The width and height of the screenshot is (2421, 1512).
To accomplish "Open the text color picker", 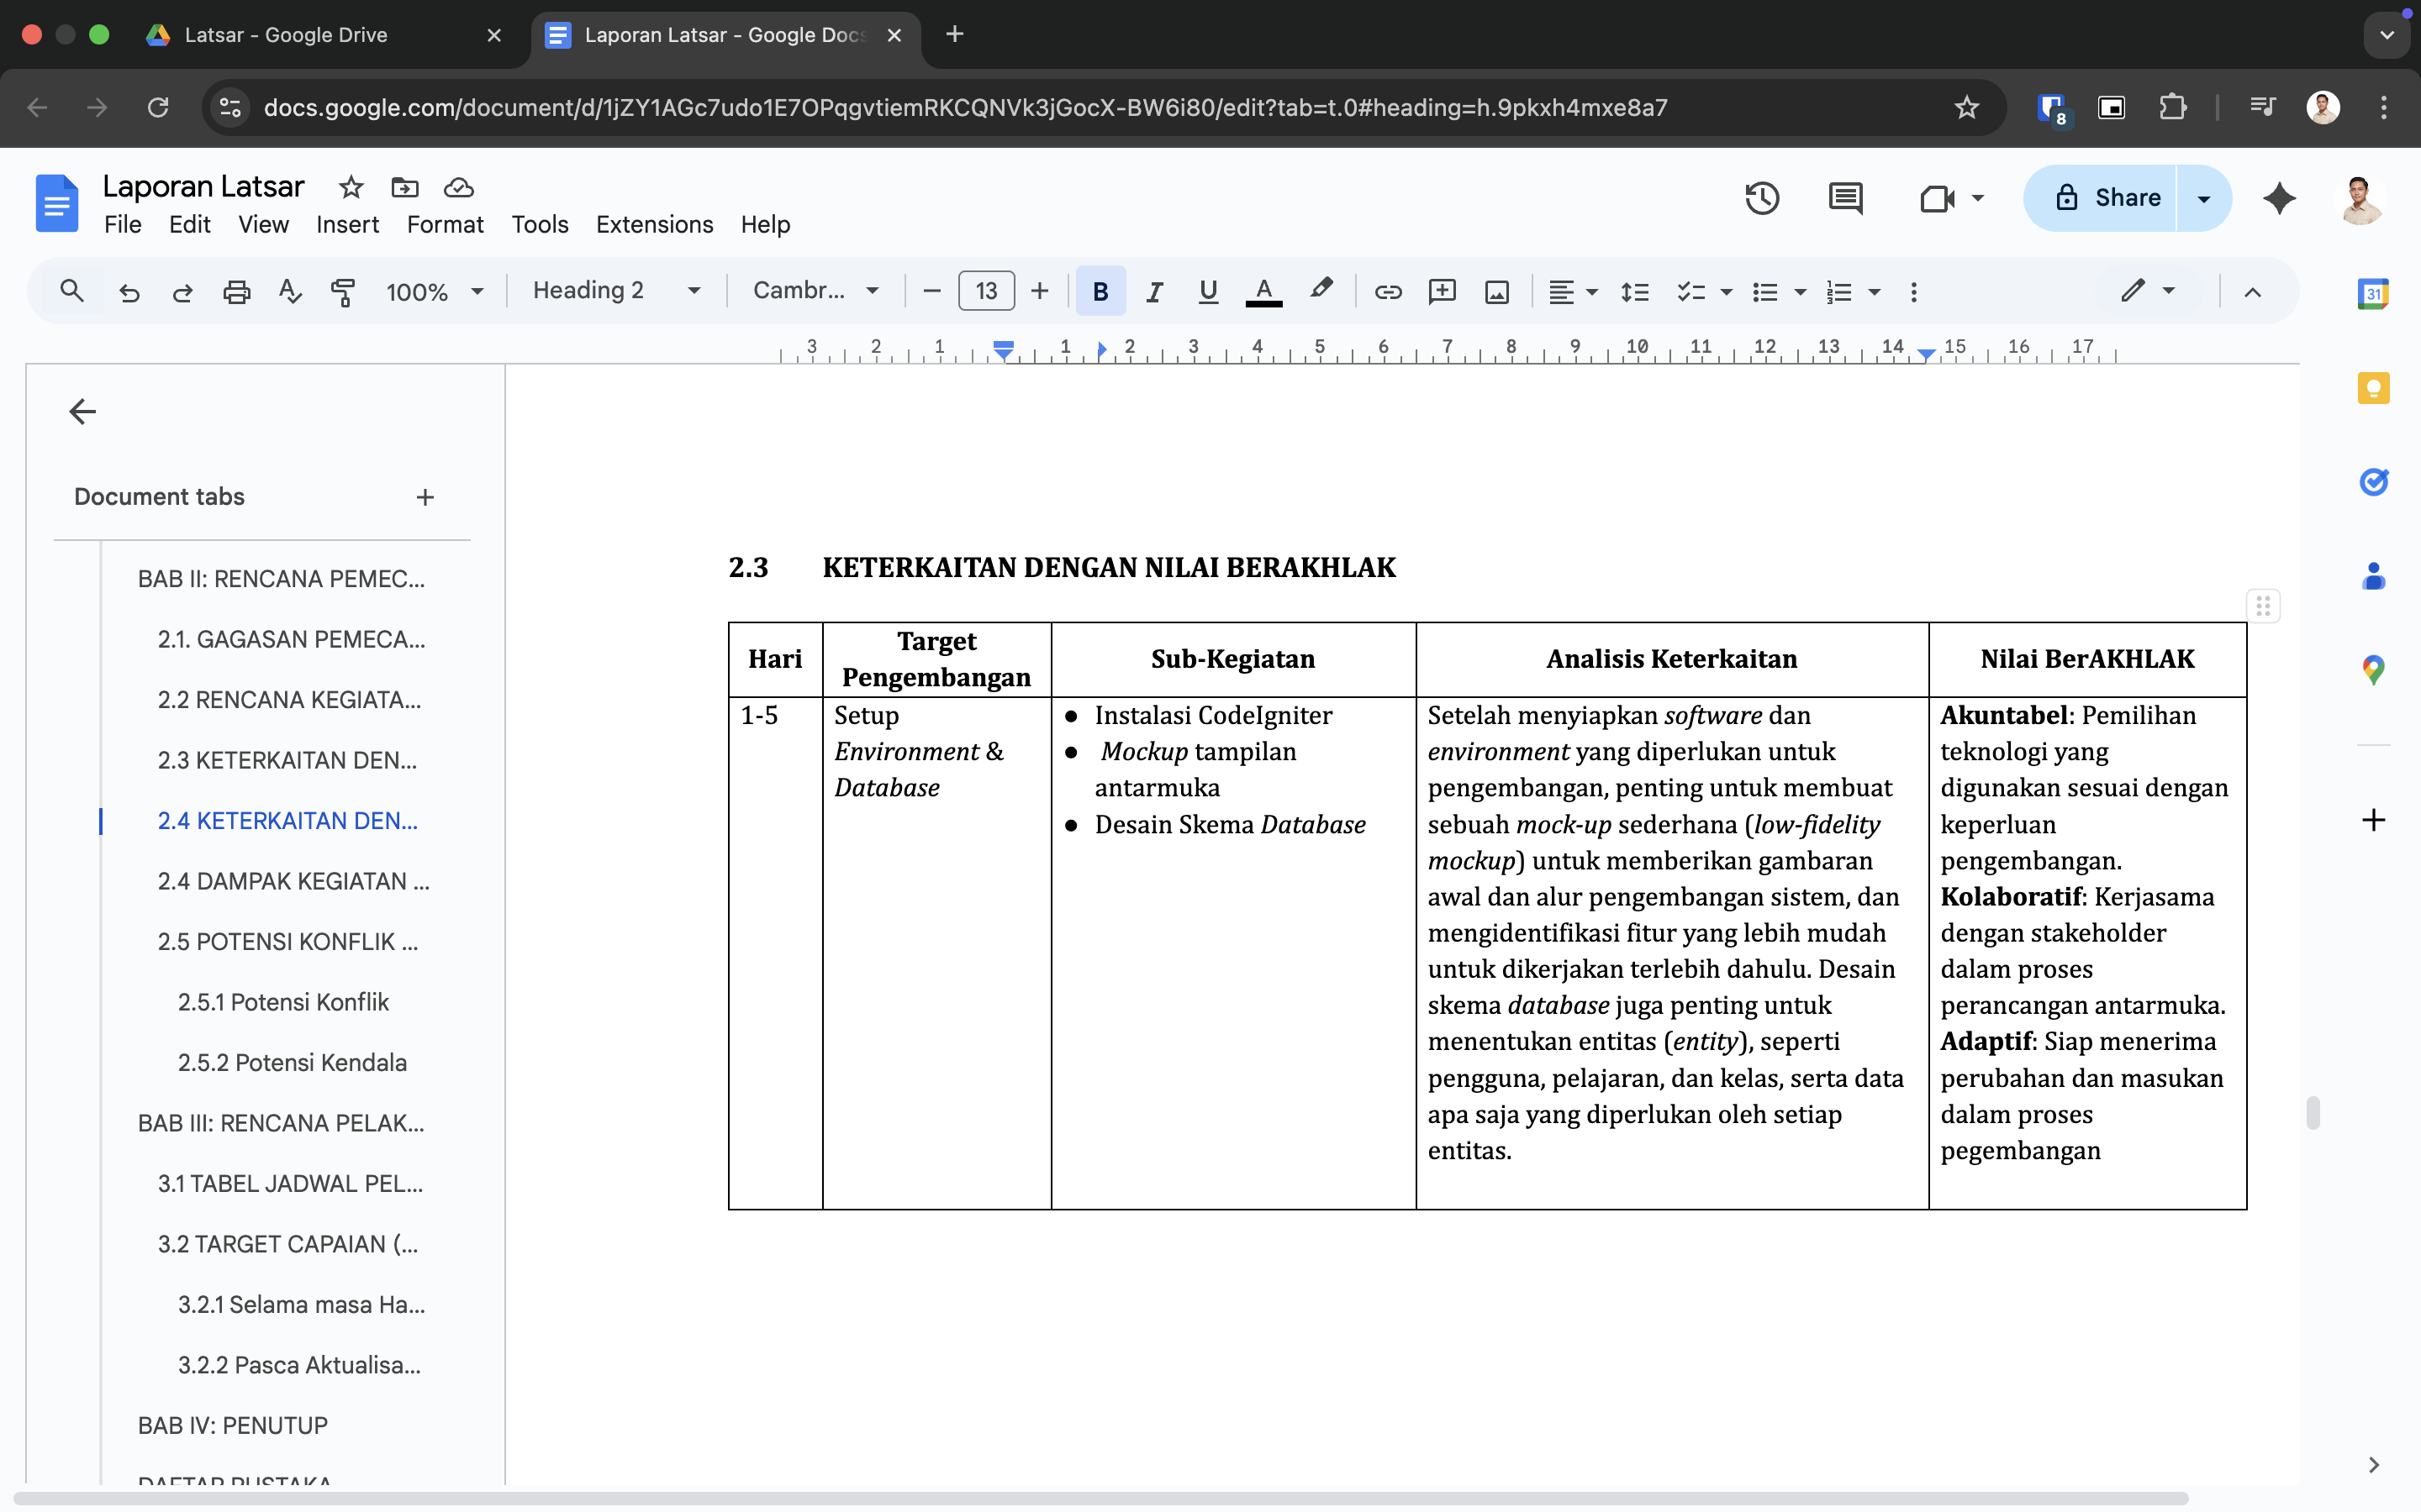I will 1263,291.
